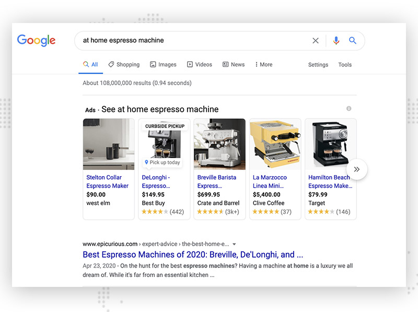
Task: Click the $5,400.00 price
Action: coord(266,194)
